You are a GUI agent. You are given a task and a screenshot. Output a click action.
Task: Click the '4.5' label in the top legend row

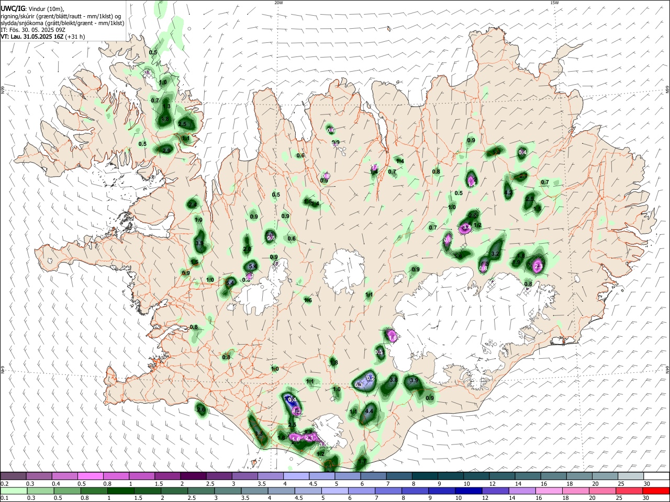(x=313, y=484)
